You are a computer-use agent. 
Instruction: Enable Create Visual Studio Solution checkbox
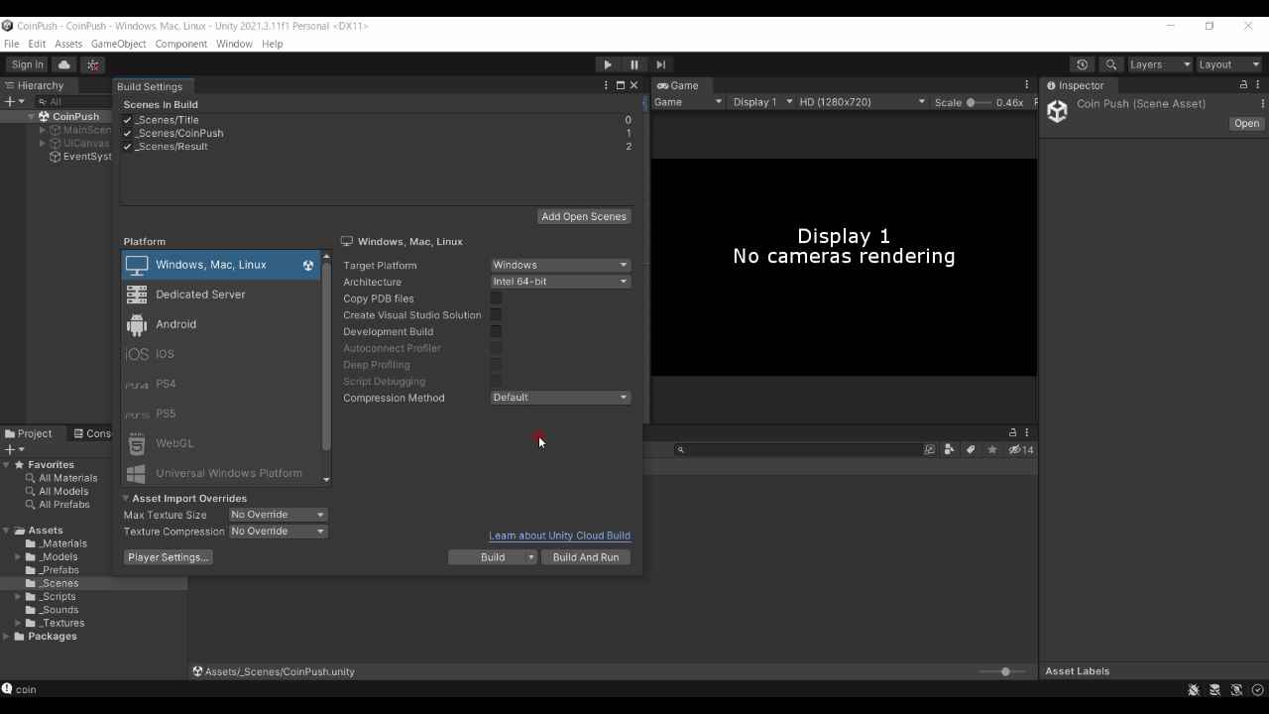[496, 315]
